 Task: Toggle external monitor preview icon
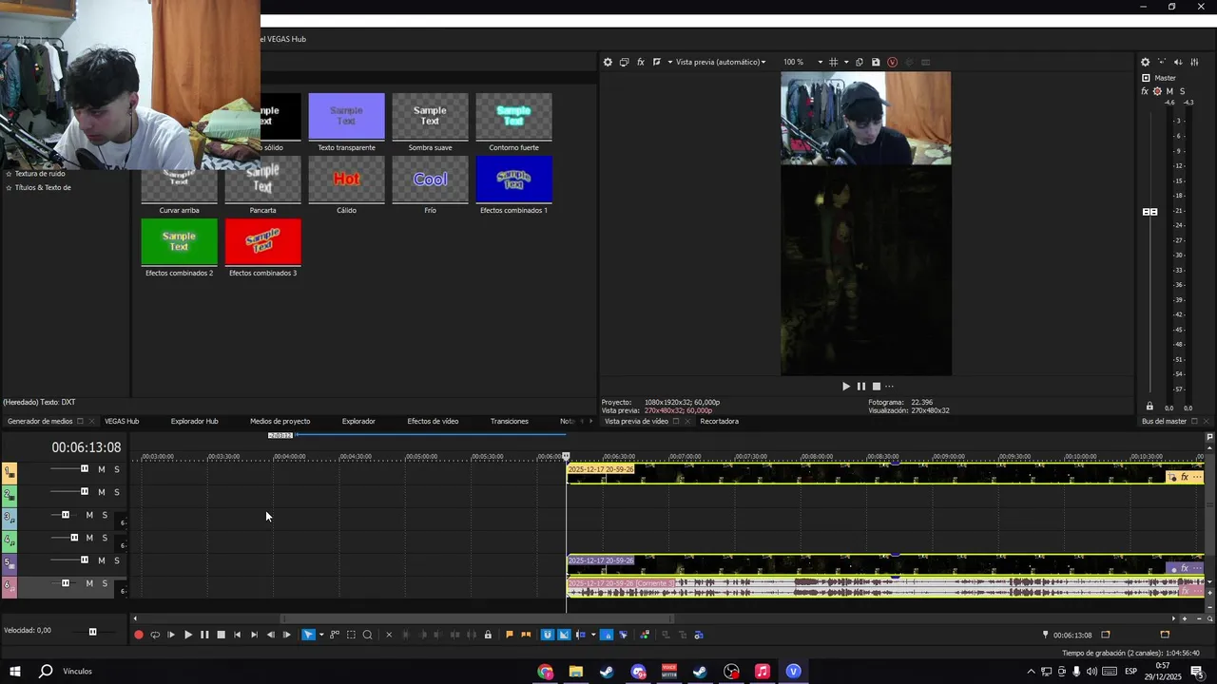point(624,62)
